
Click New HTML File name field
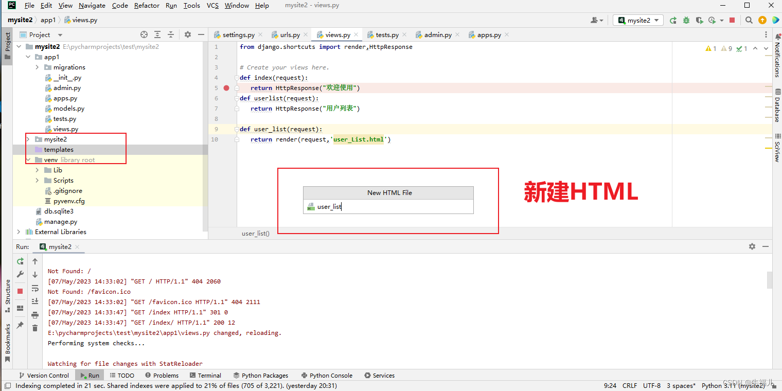pos(388,207)
